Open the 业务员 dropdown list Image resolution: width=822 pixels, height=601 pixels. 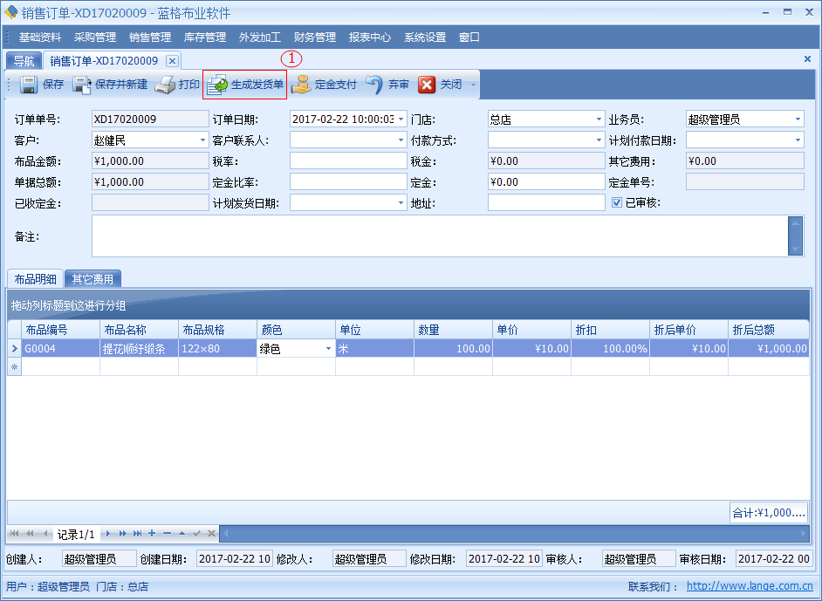[798, 120]
